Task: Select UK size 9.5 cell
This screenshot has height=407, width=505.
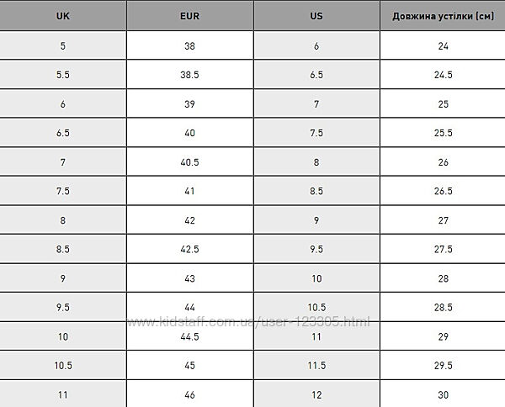Action: [63, 307]
